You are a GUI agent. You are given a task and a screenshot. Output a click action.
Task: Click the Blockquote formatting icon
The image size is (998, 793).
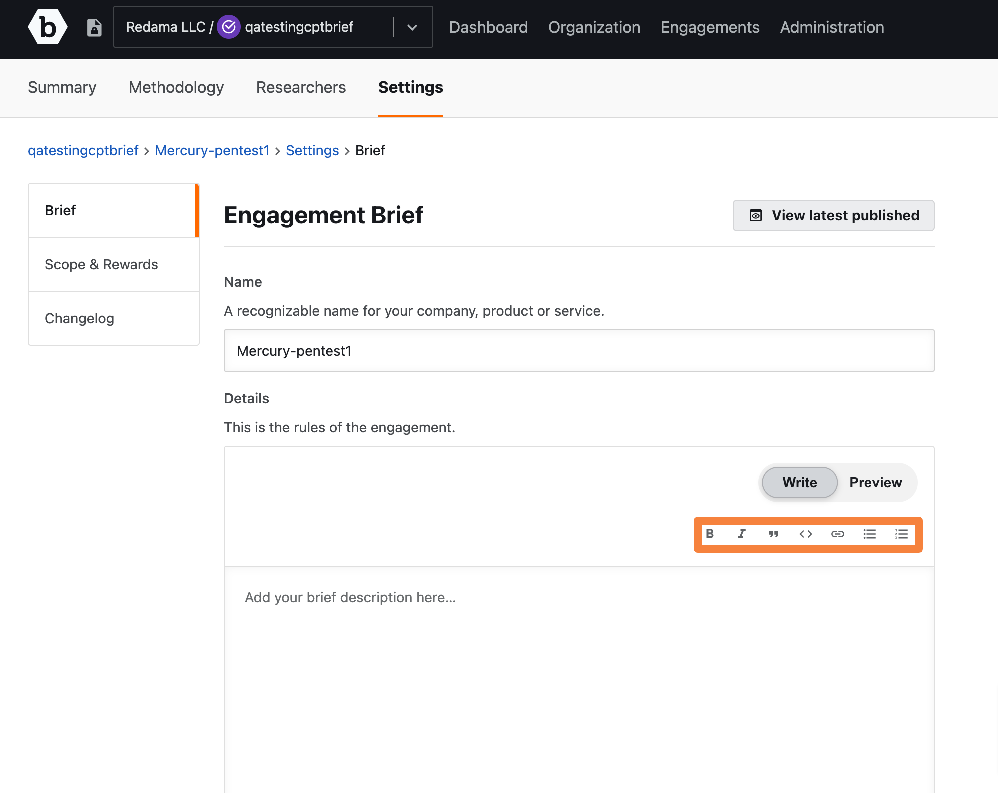[773, 534]
